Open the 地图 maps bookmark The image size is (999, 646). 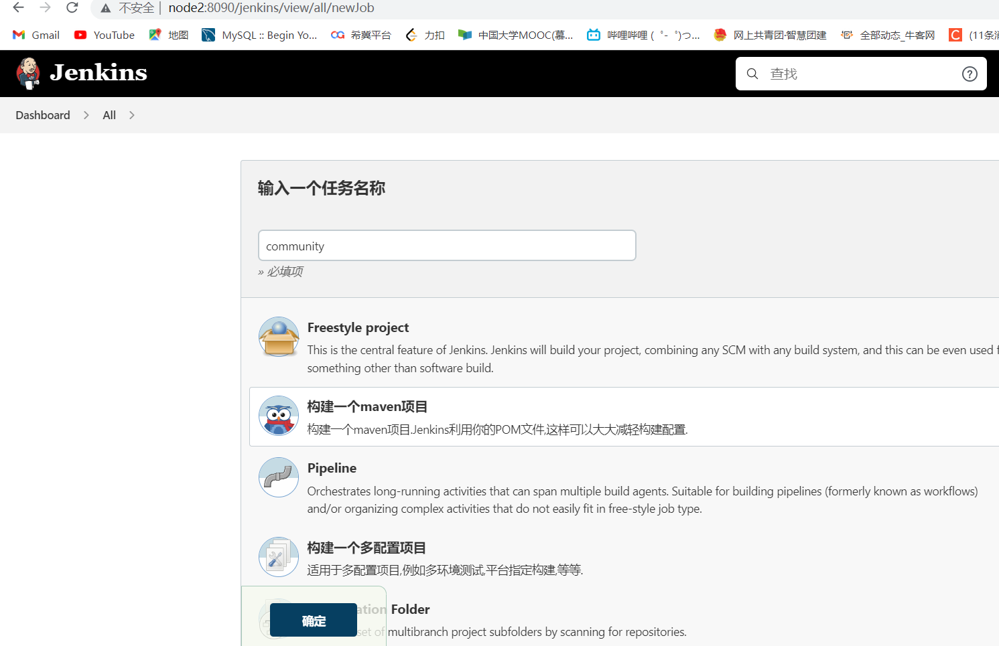(x=169, y=35)
